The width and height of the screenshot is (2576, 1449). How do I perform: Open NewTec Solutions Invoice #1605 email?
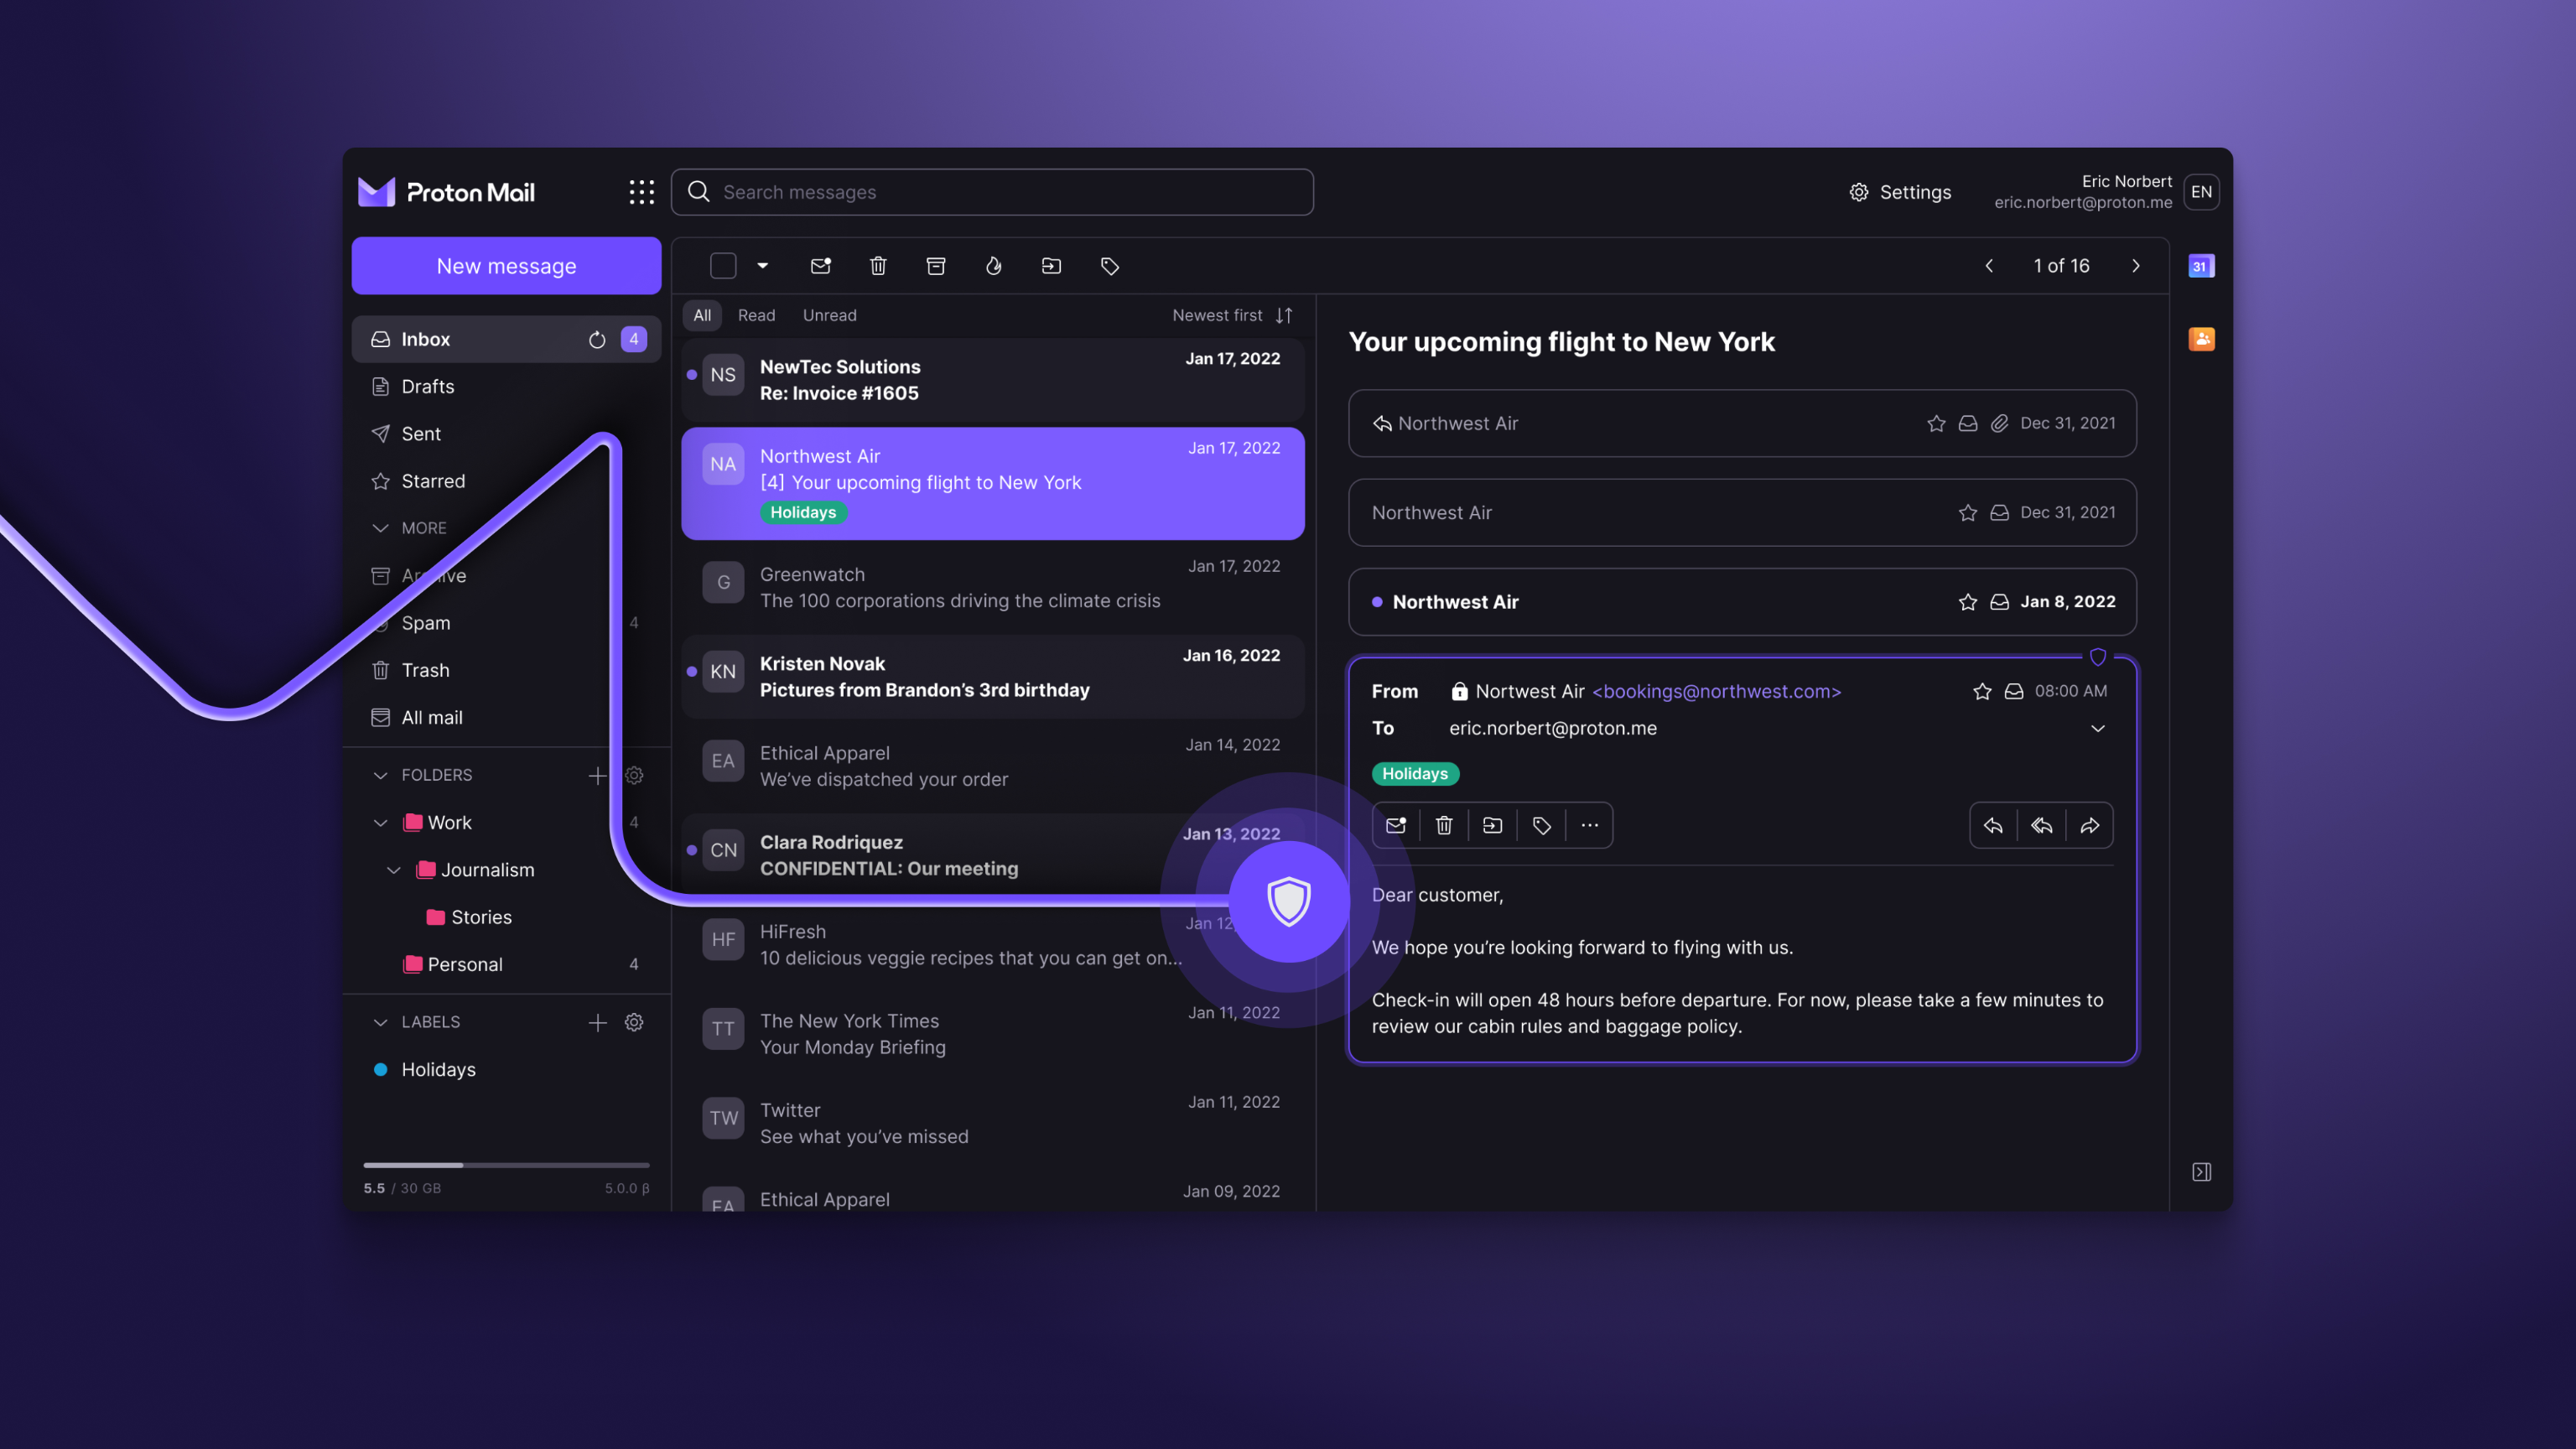(992, 380)
